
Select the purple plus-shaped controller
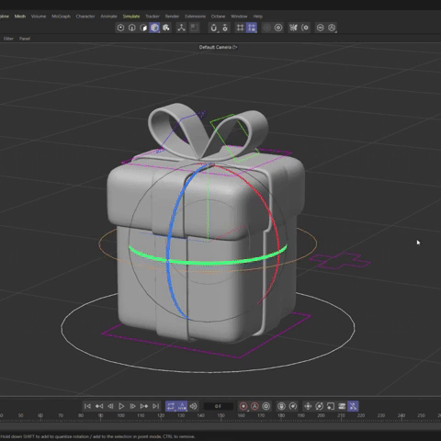tap(339, 261)
